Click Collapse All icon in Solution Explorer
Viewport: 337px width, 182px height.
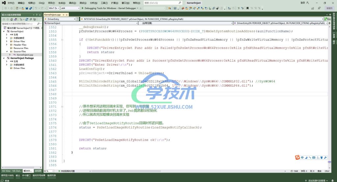pos(31,19)
